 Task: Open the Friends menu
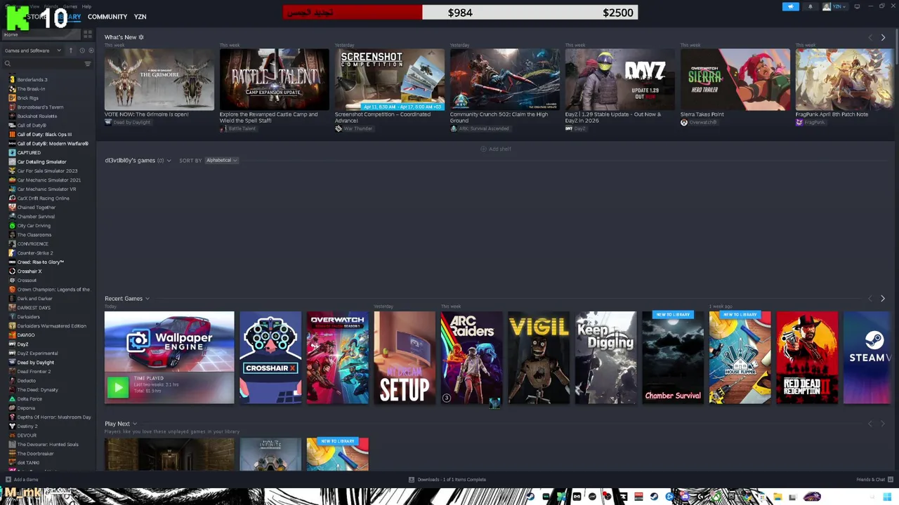(51, 6)
